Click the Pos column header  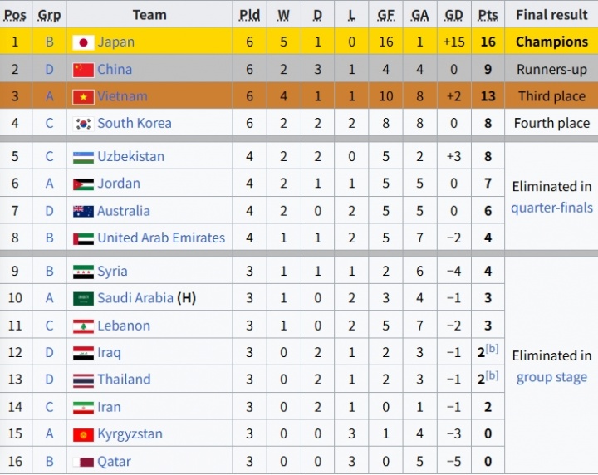15,15
